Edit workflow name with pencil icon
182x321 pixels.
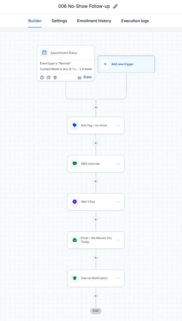tap(115, 6)
